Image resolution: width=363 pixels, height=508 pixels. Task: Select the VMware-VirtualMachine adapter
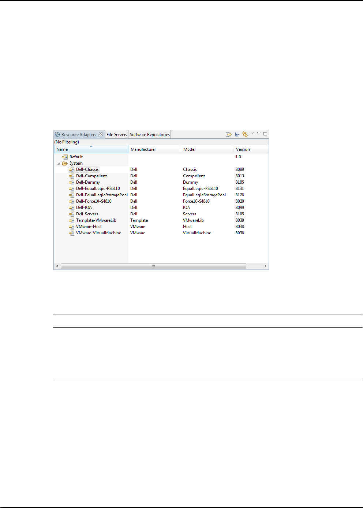point(98,233)
